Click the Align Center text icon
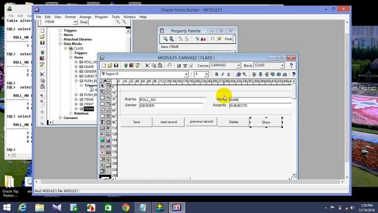 (260, 75)
